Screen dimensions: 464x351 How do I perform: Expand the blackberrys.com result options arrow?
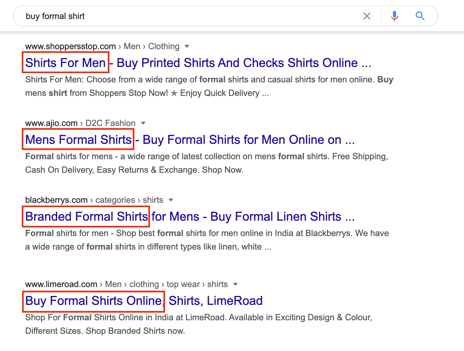tap(171, 200)
